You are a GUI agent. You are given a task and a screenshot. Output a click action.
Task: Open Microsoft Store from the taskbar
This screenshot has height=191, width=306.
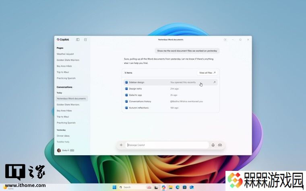pyautogui.click(x=185, y=187)
